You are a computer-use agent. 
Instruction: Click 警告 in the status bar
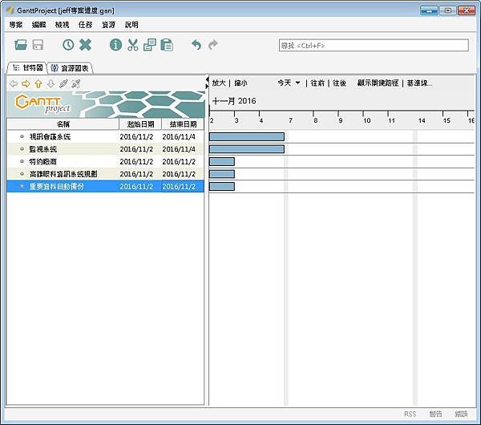tap(435, 414)
